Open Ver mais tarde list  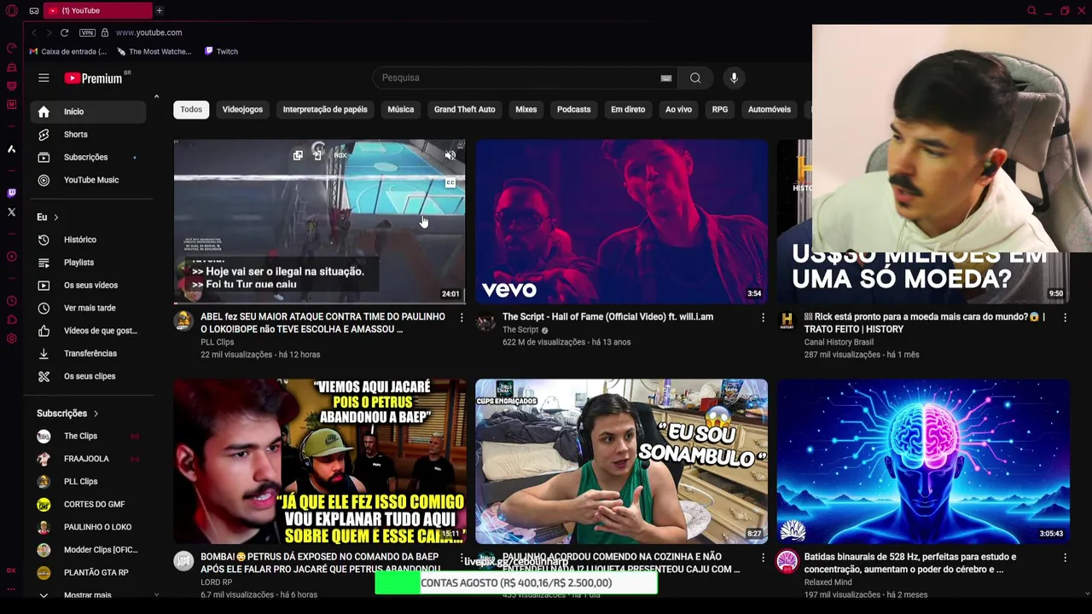(x=88, y=308)
